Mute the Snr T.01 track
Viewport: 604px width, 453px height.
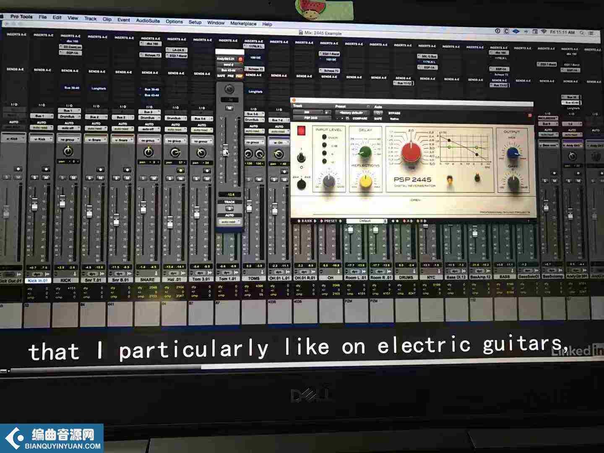click(x=100, y=178)
